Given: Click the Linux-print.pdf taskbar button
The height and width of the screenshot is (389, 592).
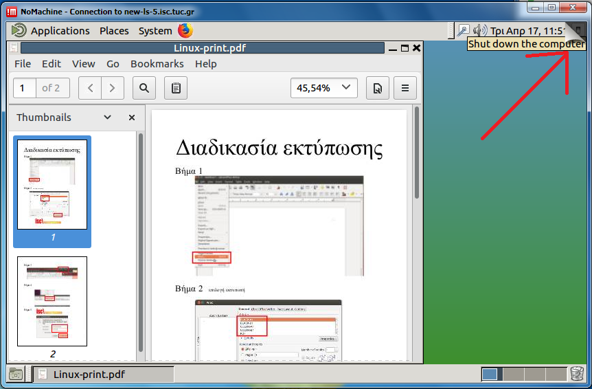Looking at the screenshot, I should coord(103,375).
